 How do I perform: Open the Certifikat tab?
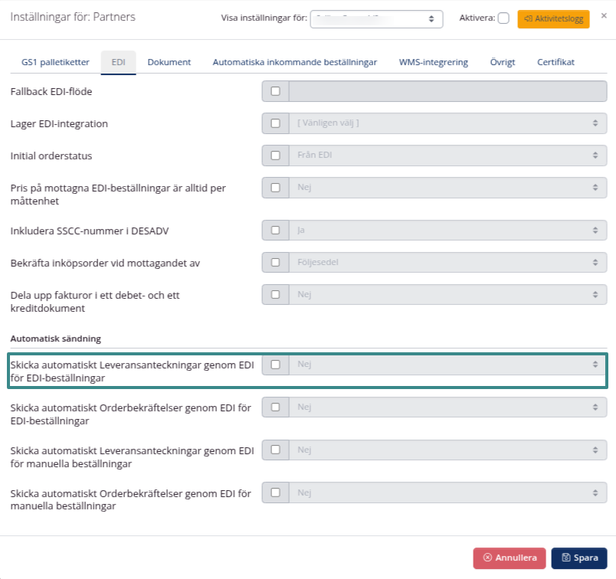click(555, 62)
